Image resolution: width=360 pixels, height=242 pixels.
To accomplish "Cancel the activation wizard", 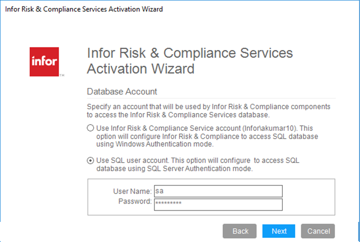I will (318, 231).
